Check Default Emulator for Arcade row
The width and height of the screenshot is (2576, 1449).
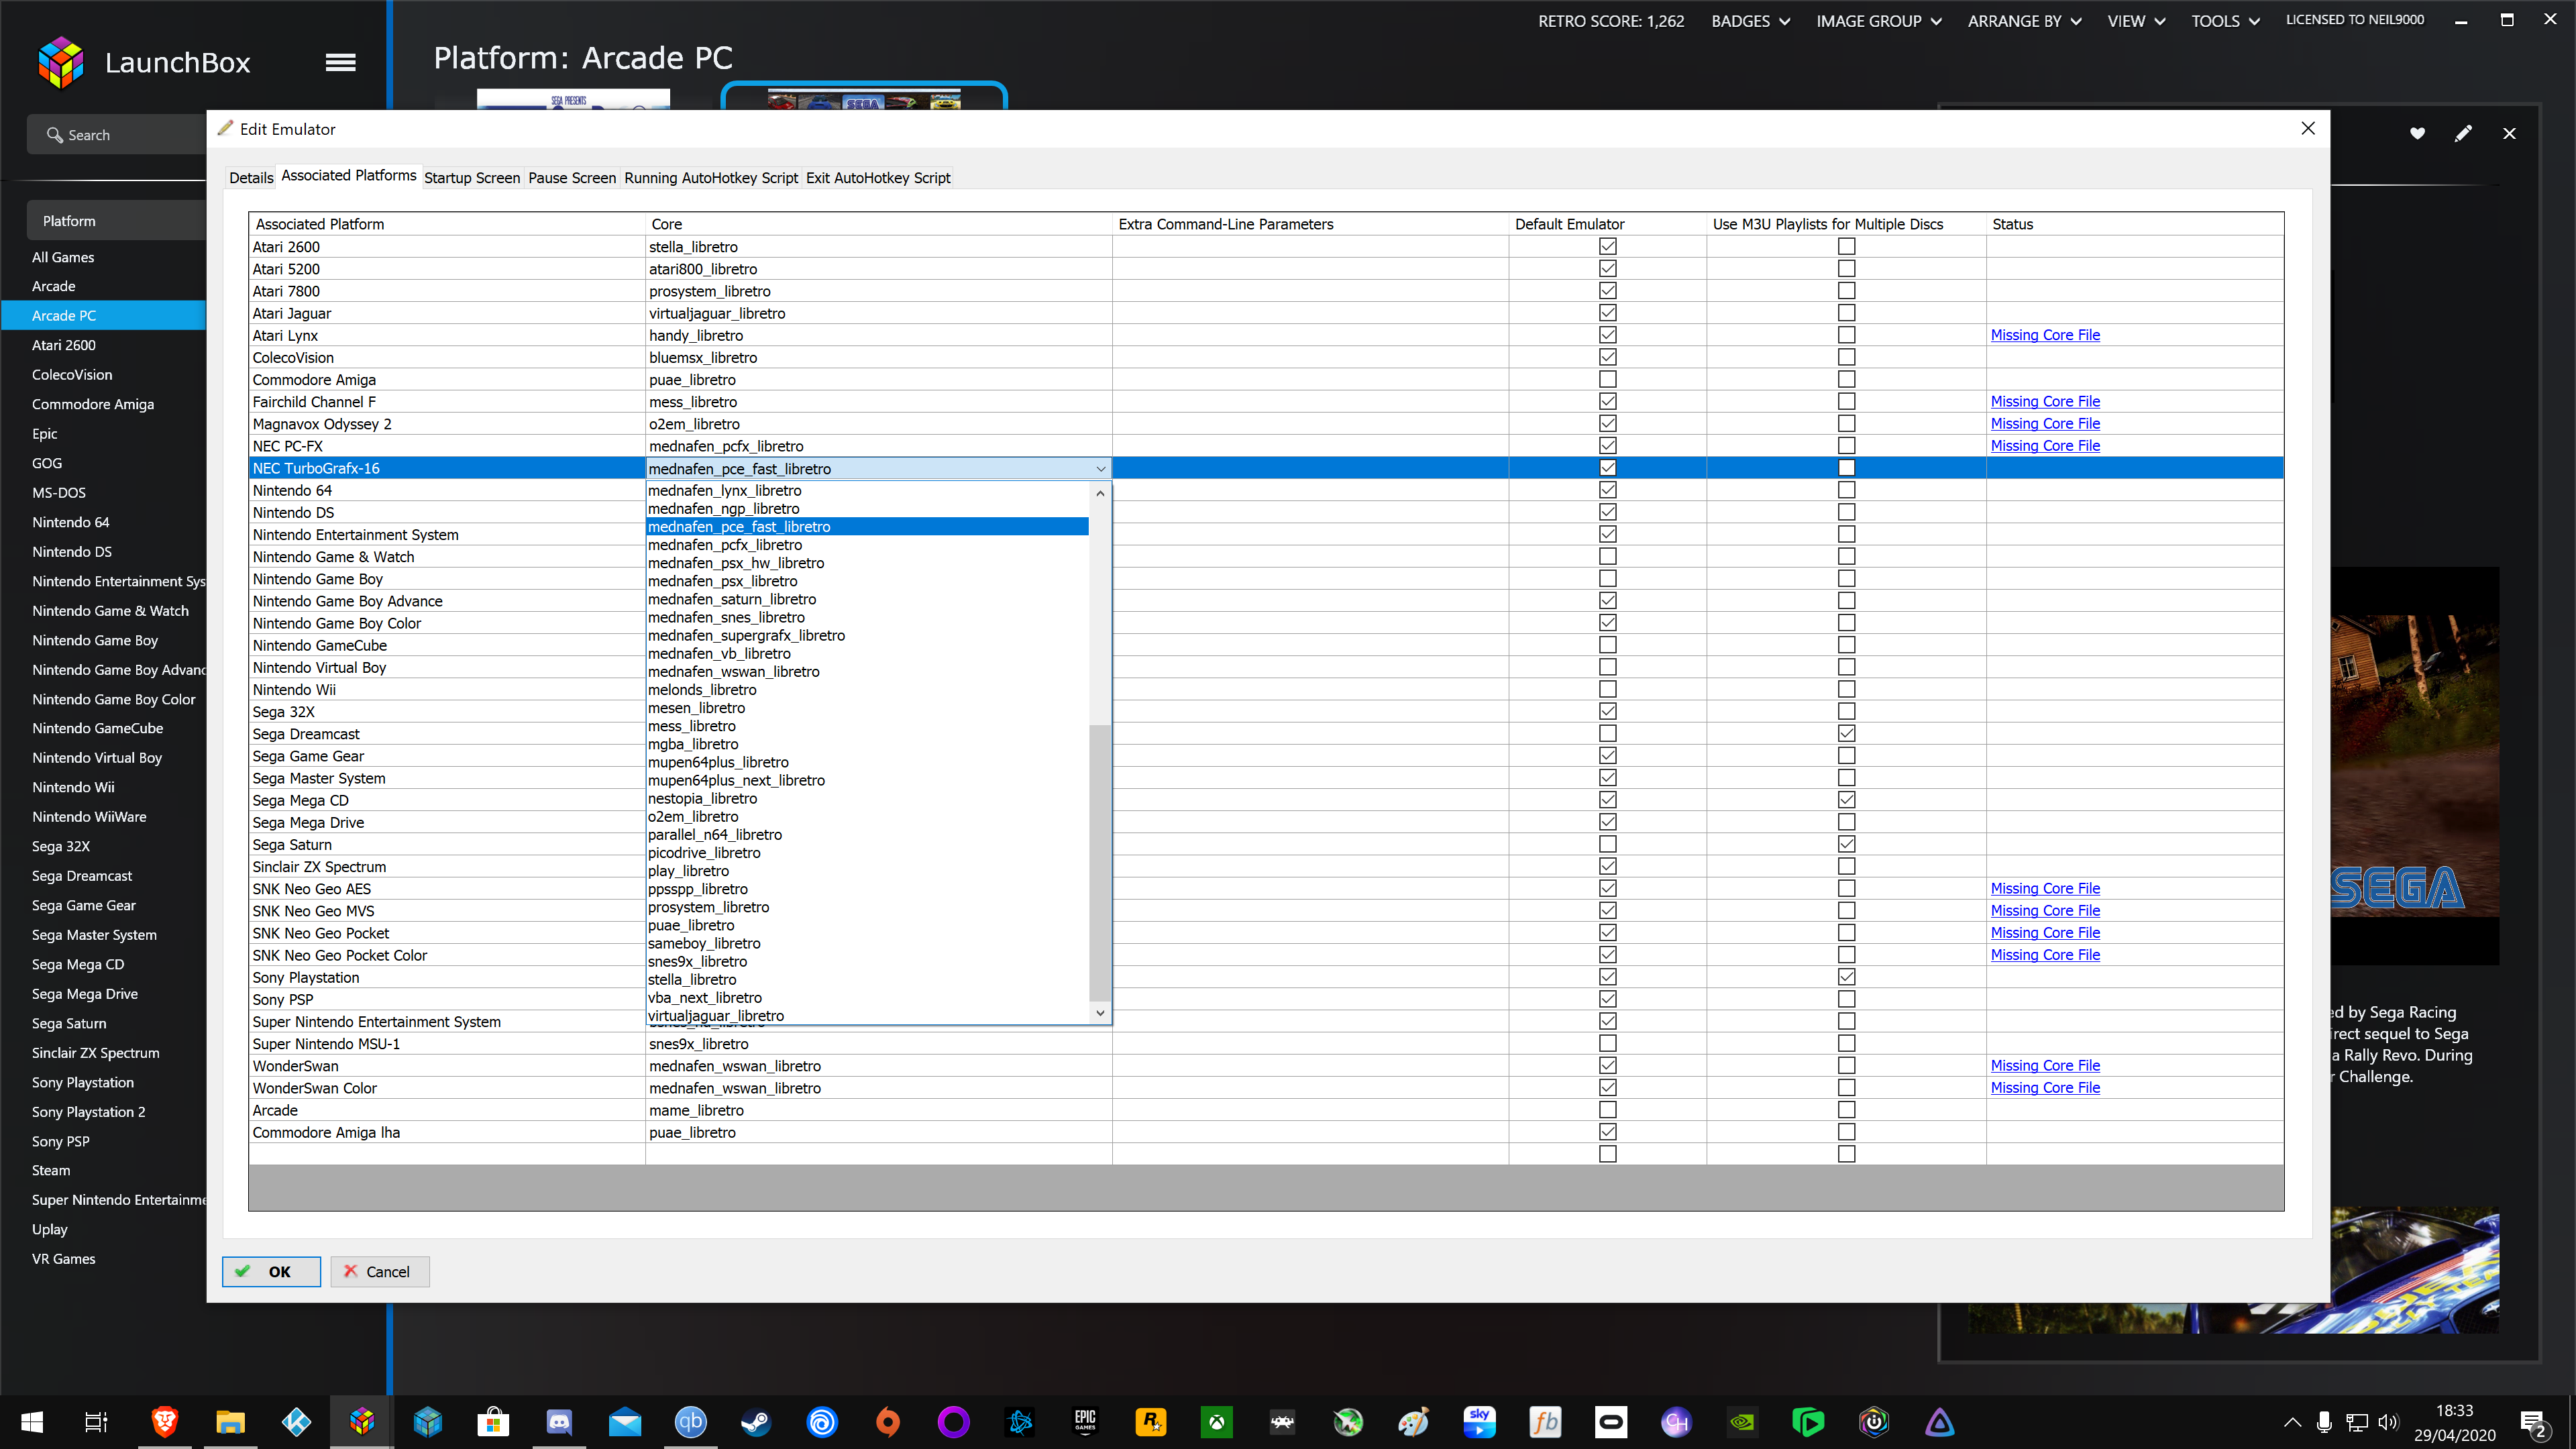point(1607,1110)
